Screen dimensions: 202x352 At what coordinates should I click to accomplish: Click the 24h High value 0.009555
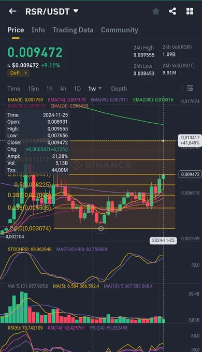tap(144, 55)
